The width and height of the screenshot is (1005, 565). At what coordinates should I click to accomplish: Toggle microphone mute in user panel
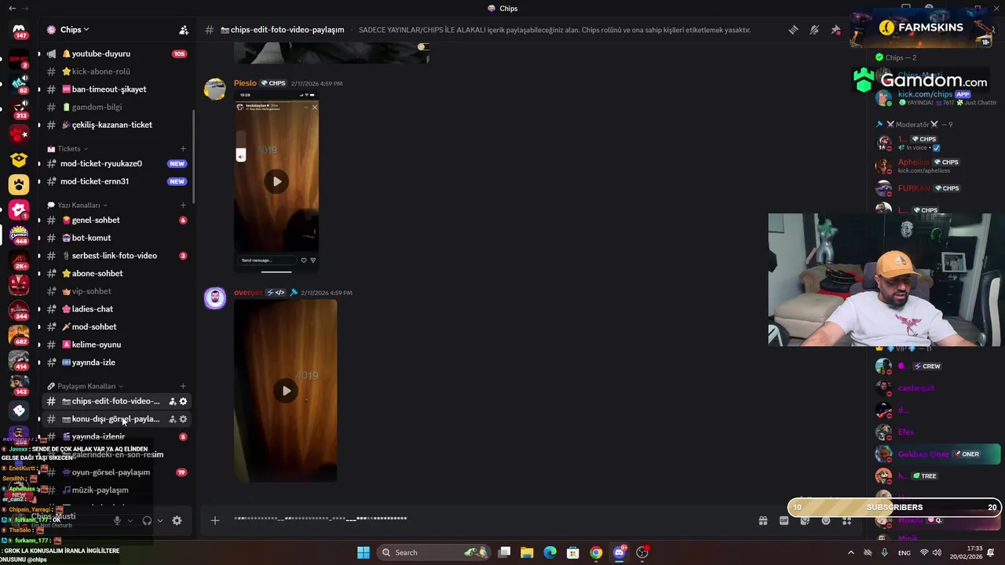[117, 520]
